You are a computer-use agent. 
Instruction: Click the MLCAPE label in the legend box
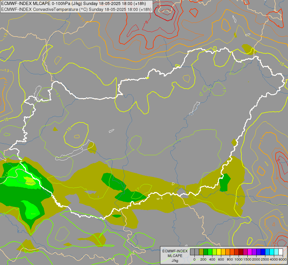[175, 256]
